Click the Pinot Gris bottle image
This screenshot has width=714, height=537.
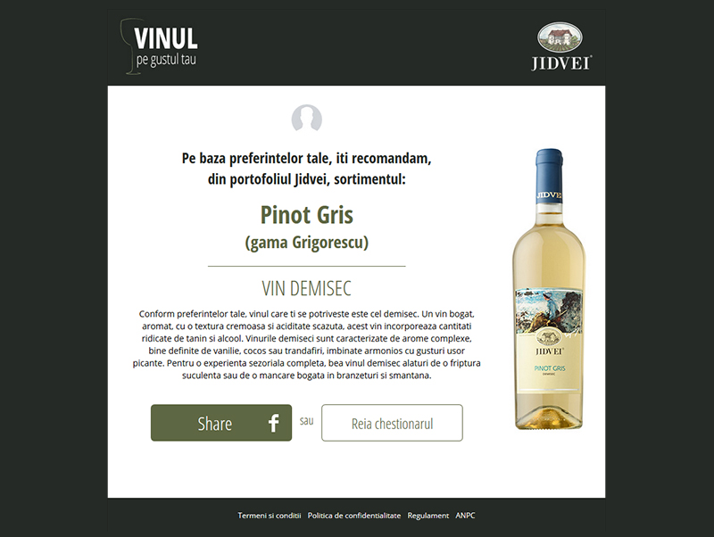coord(549,289)
